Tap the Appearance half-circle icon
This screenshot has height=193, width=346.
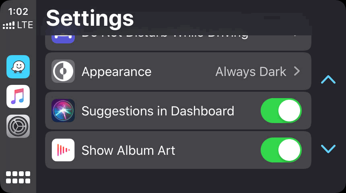(63, 71)
